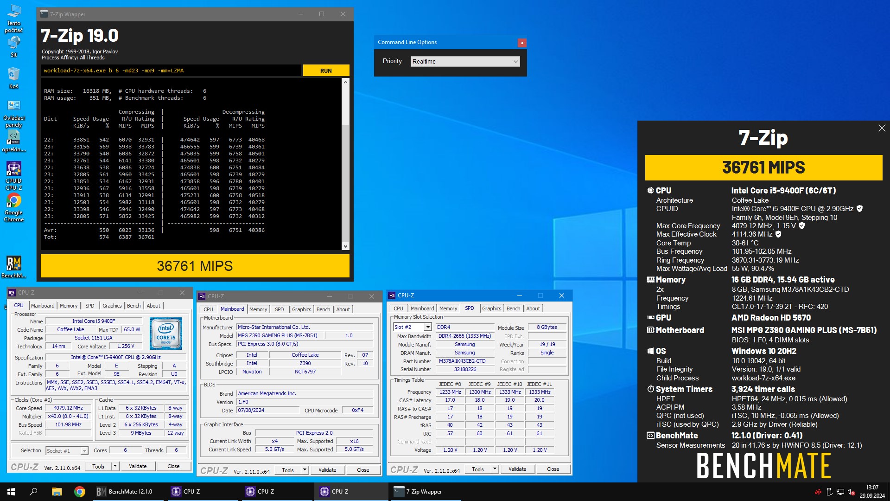Screen dimensions: 890x501
Task: Click the muted volume tray icon
Action: coord(851,492)
